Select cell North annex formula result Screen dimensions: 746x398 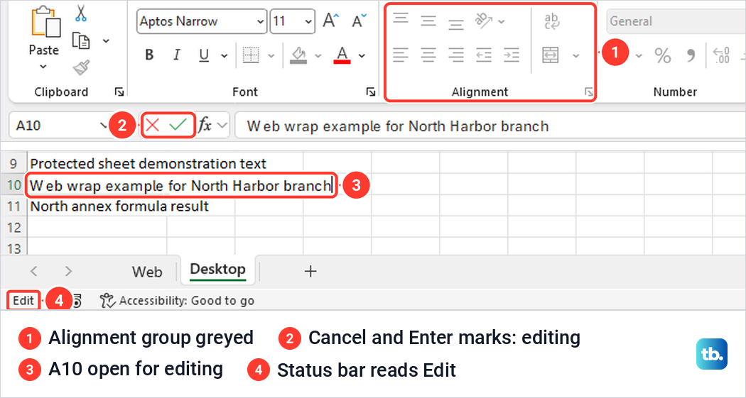click(x=119, y=206)
